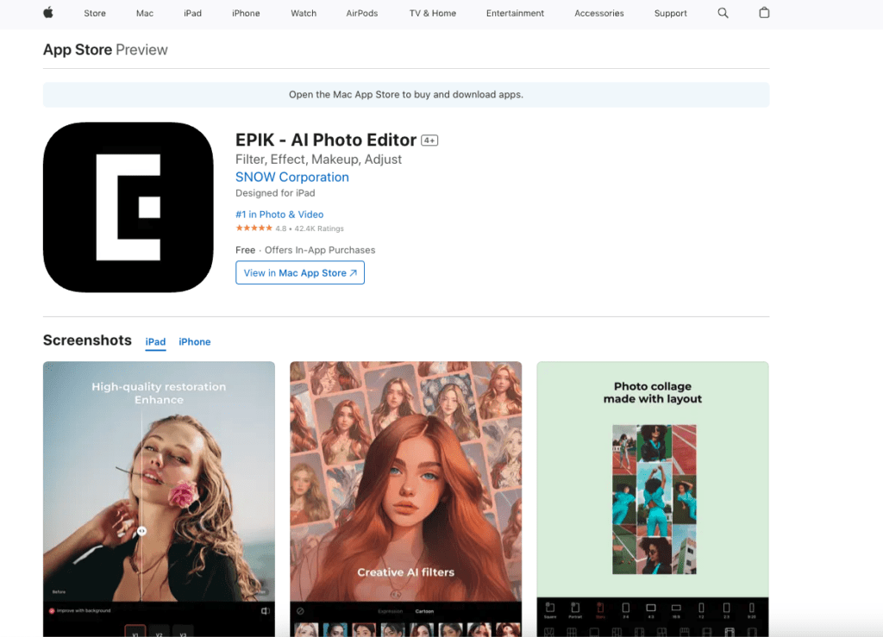883x637 pixels.
Task: Click the no-filter circle-slash icon
Action: click(x=300, y=610)
